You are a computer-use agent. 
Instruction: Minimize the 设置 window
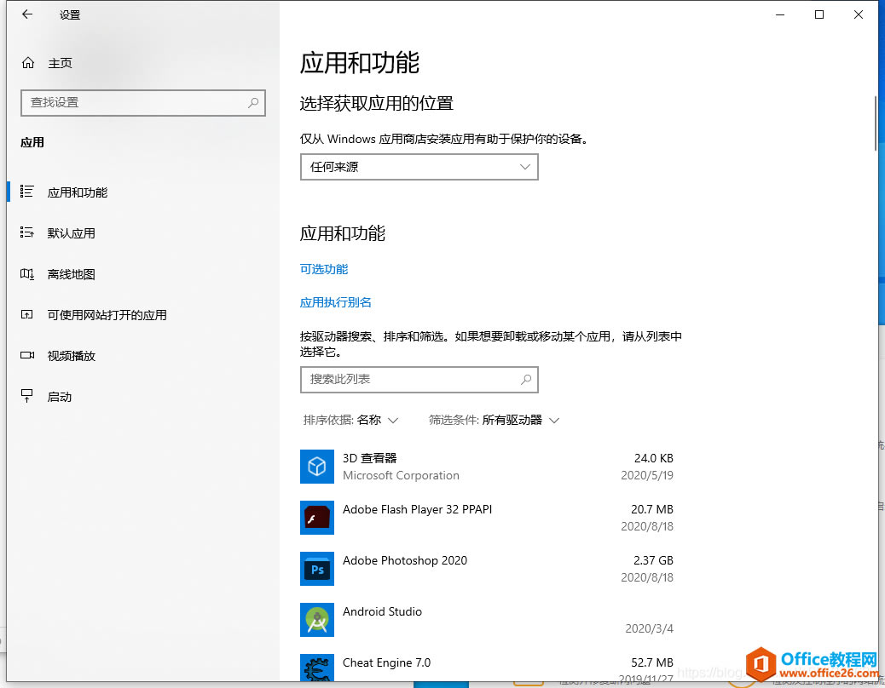coord(780,14)
